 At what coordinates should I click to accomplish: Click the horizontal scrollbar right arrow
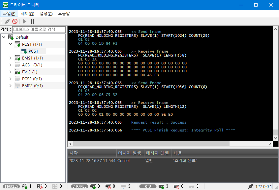coord(270,144)
